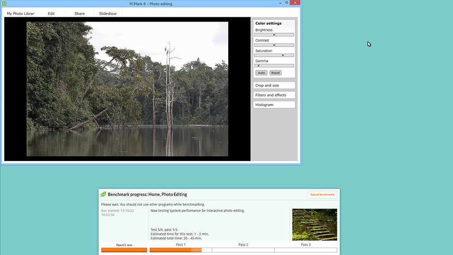Click the 'Benchmark progress: Home, Photo Editing' heading
This screenshot has height=255, width=453.
click(147, 195)
